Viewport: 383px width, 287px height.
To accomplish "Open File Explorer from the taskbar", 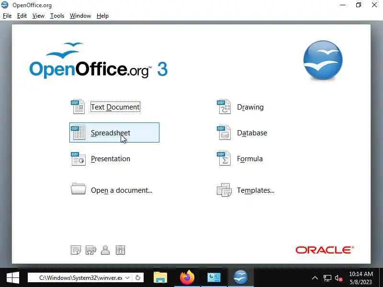I will tap(160, 278).
